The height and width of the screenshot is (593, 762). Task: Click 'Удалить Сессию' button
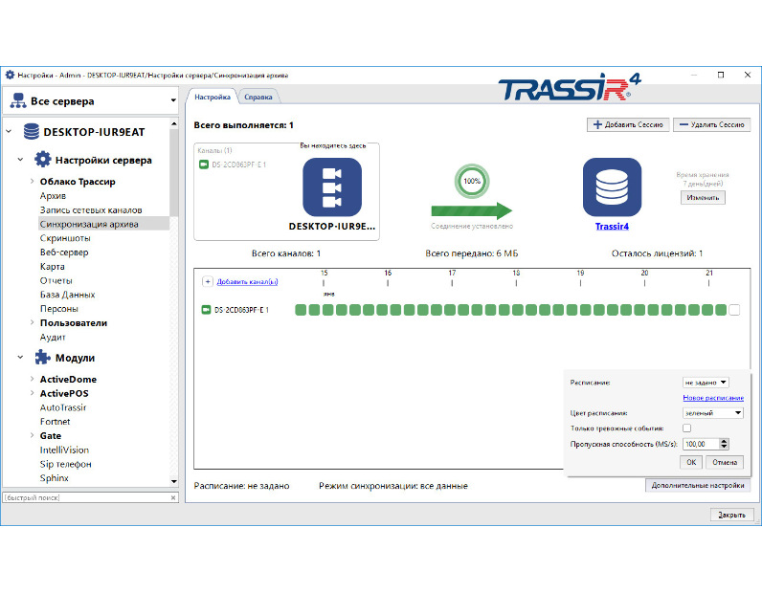tap(711, 124)
